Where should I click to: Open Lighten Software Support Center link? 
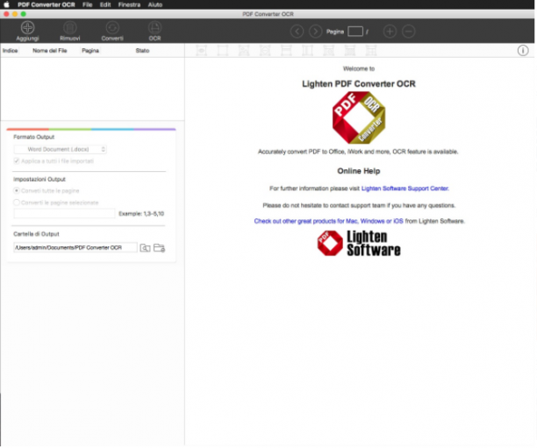tap(405, 188)
